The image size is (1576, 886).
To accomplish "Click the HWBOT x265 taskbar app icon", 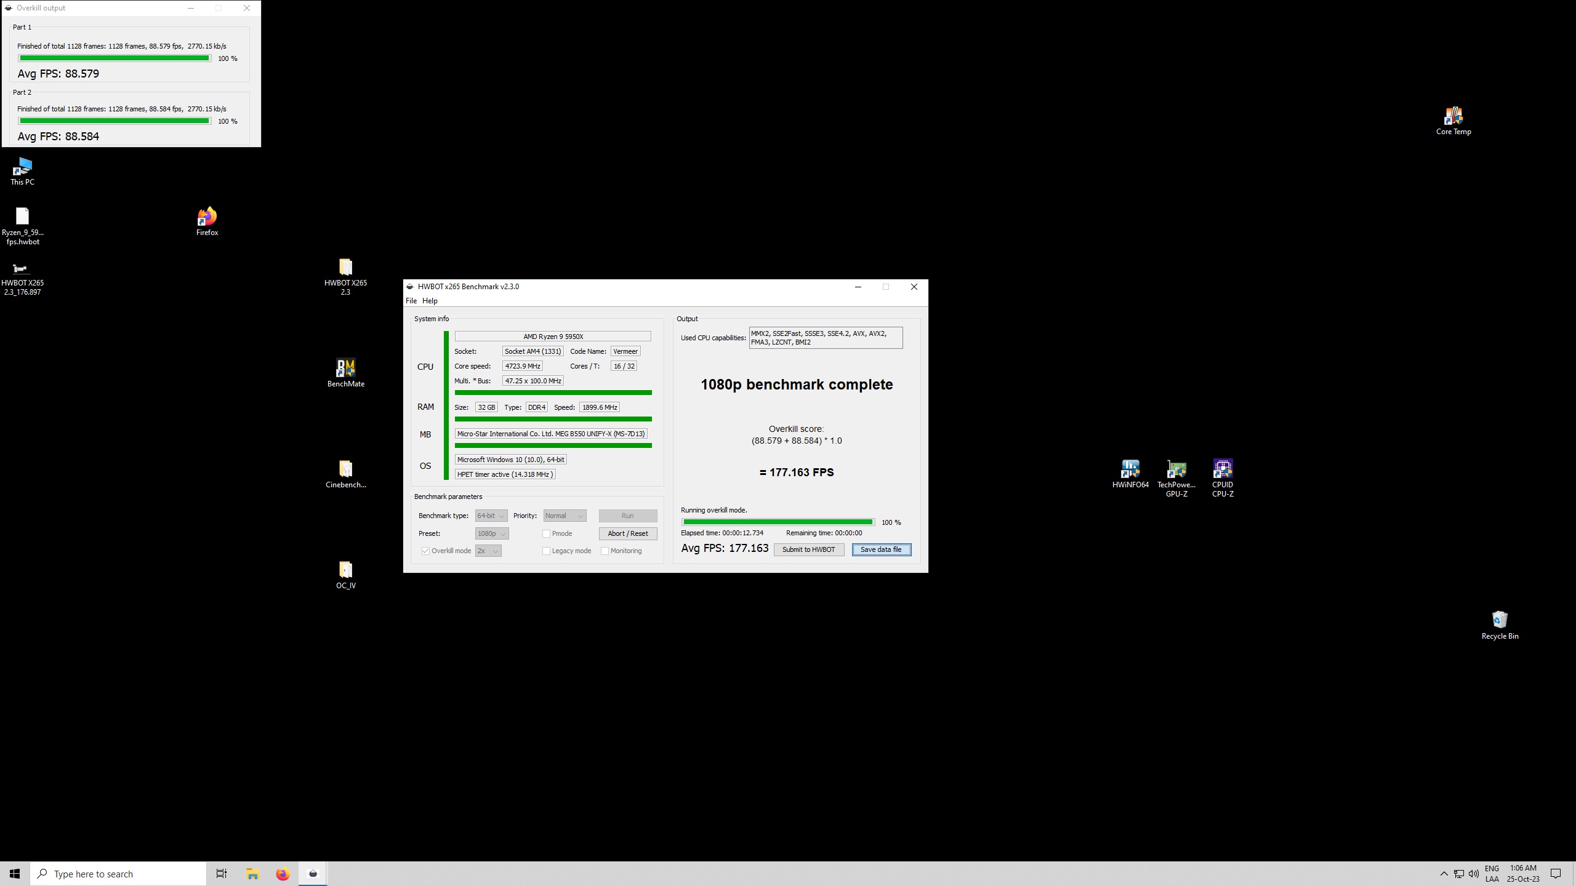I will (x=313, y=874).
